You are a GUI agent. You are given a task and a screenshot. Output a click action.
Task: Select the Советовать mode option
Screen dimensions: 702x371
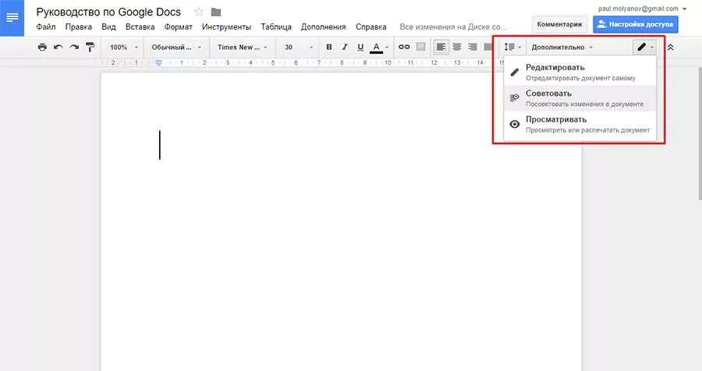(x=580, y=98)
